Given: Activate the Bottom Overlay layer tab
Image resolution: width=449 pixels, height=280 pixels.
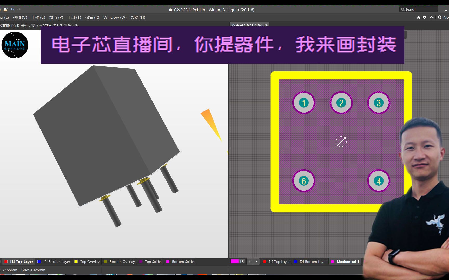Looking at the screenshot, I should [x=119, y=262].
